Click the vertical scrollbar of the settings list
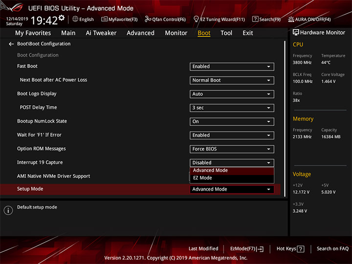The height and width of the screenshot is (264, 352). click(x=285, y=119)
